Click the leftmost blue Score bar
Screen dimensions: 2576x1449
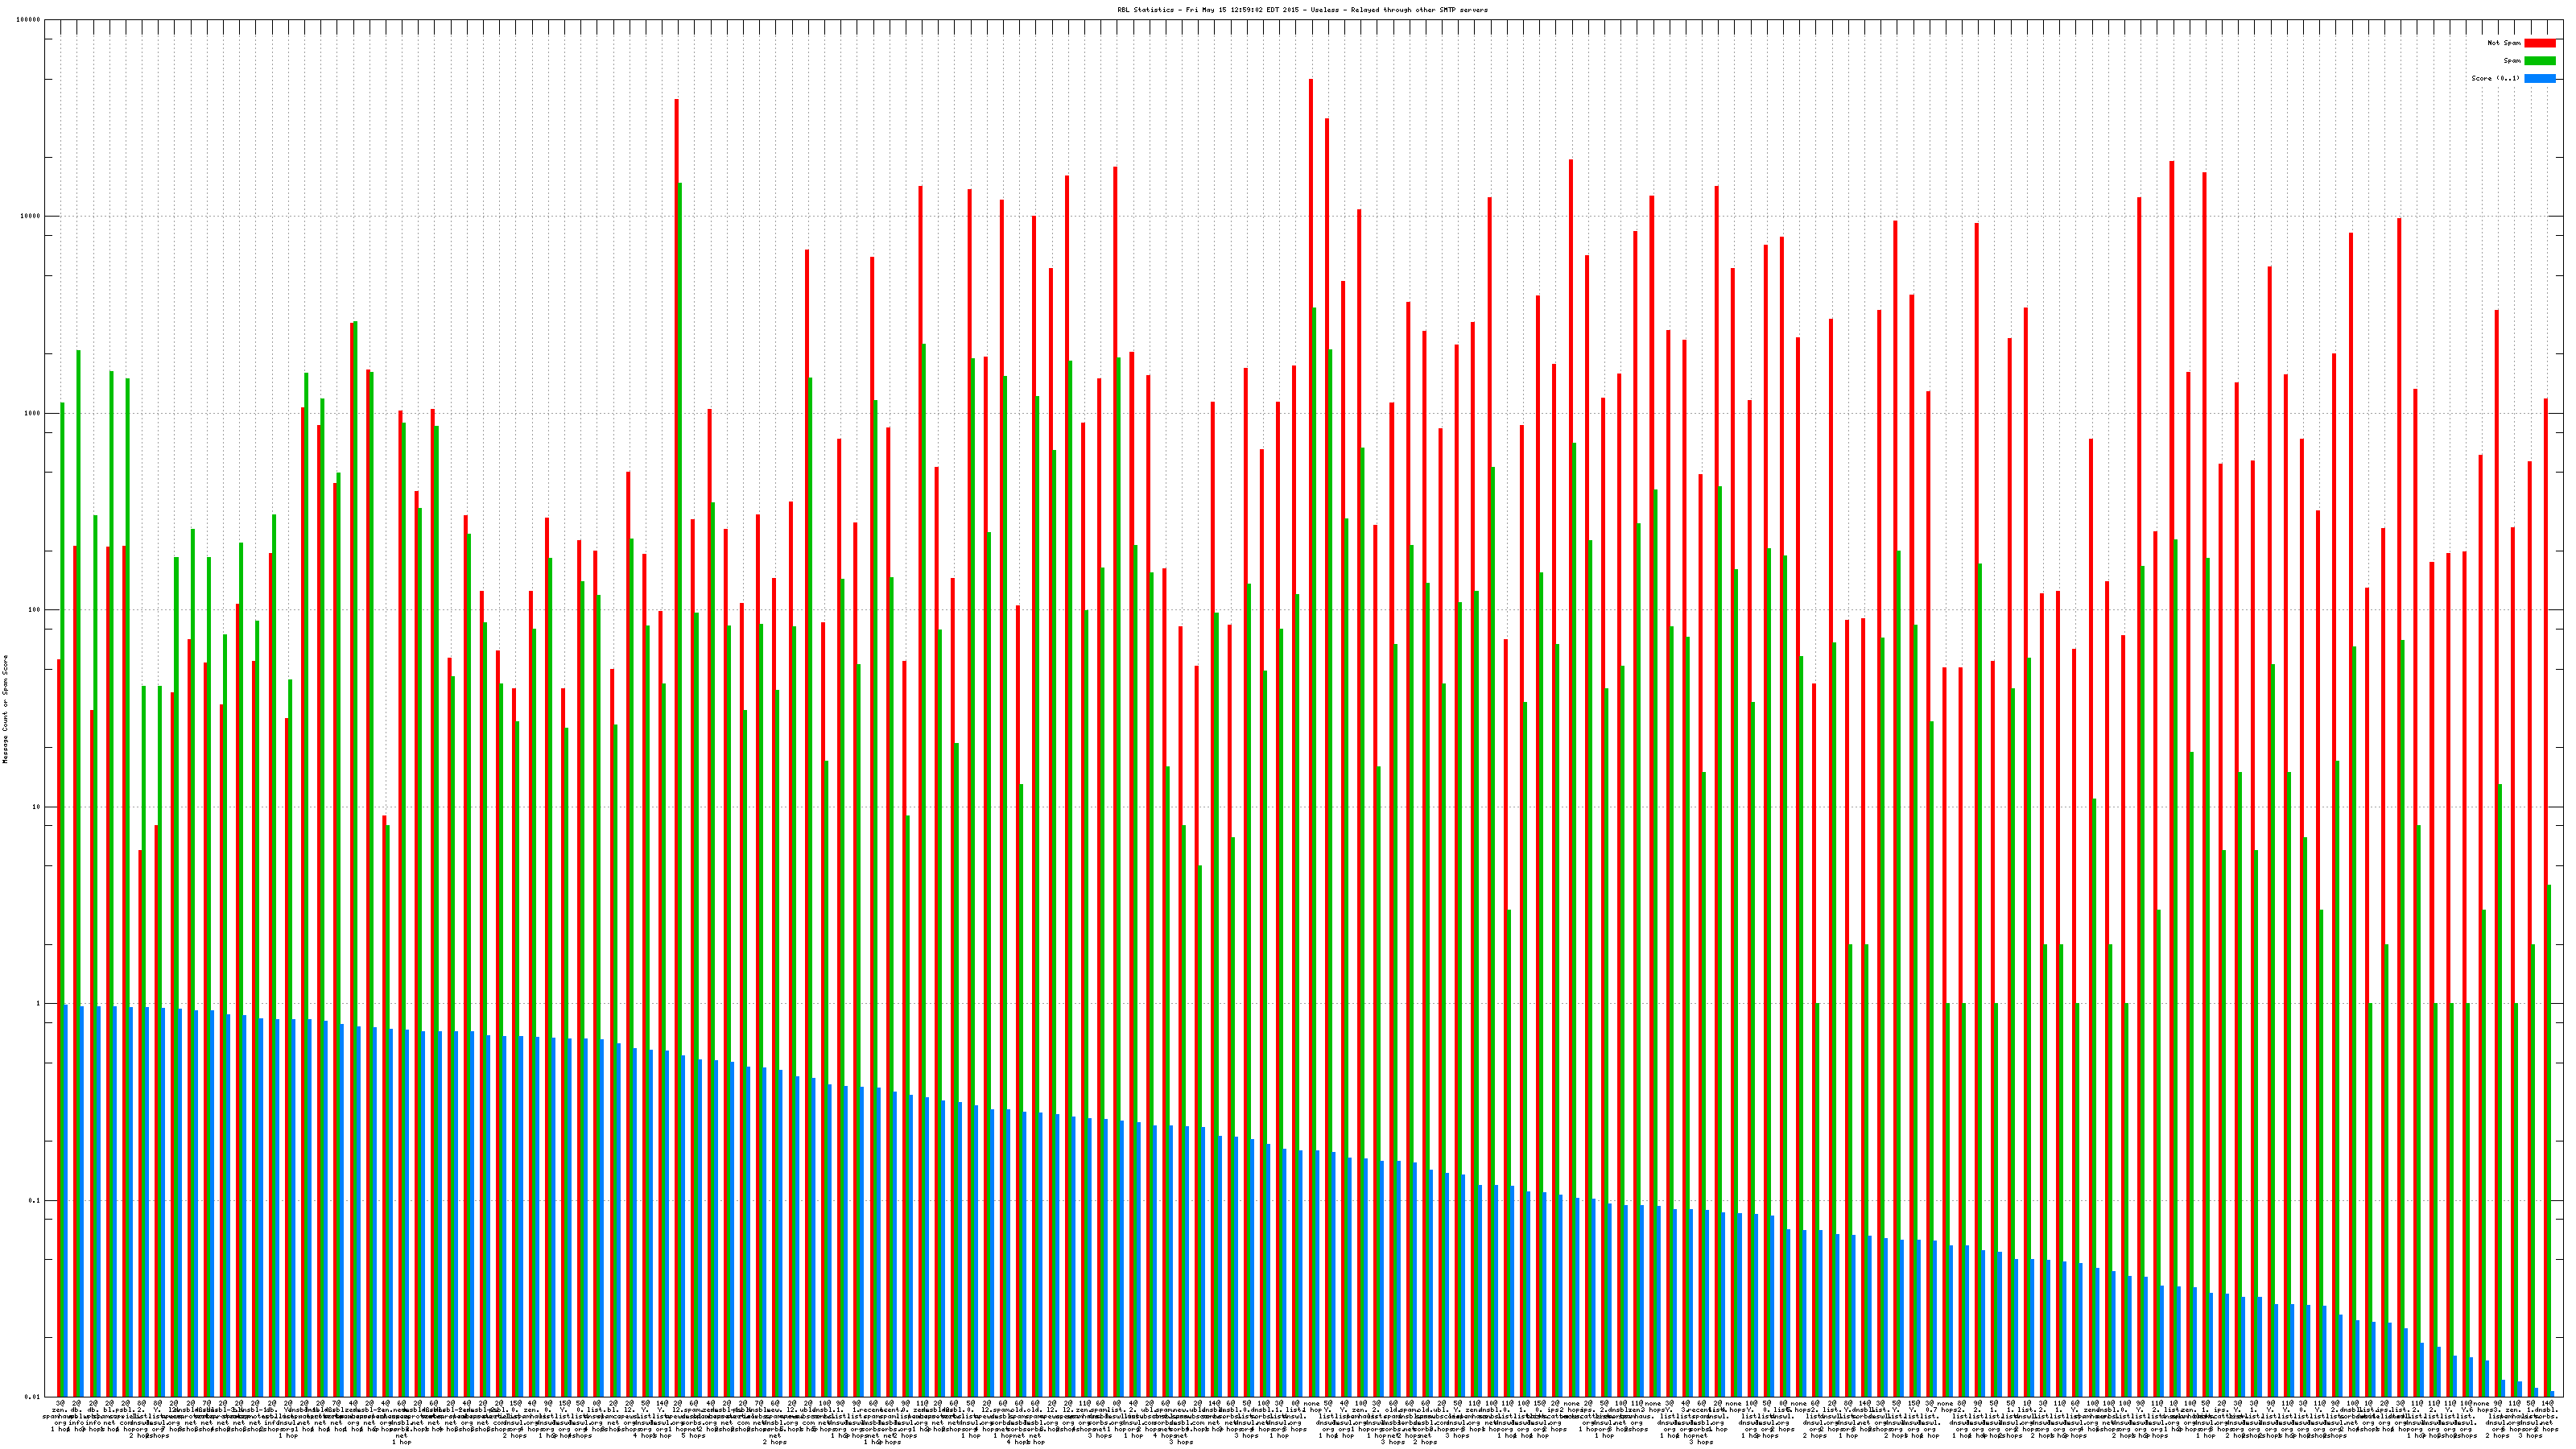pos(66,1200)
